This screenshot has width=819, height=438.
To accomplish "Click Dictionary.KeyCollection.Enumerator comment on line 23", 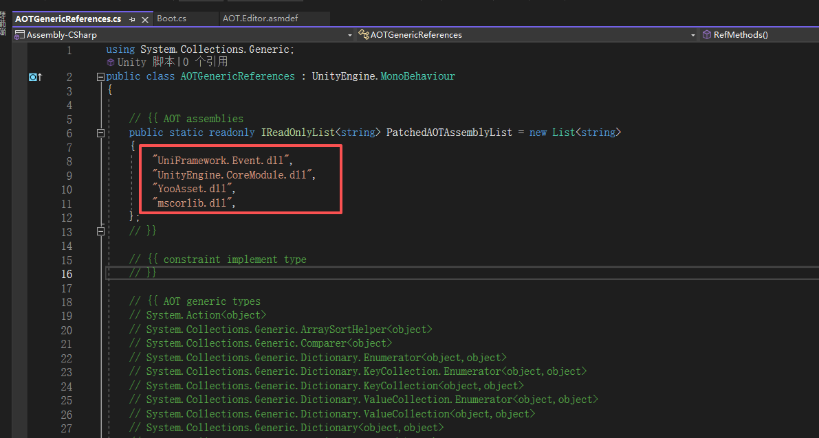I will [358, 372].
